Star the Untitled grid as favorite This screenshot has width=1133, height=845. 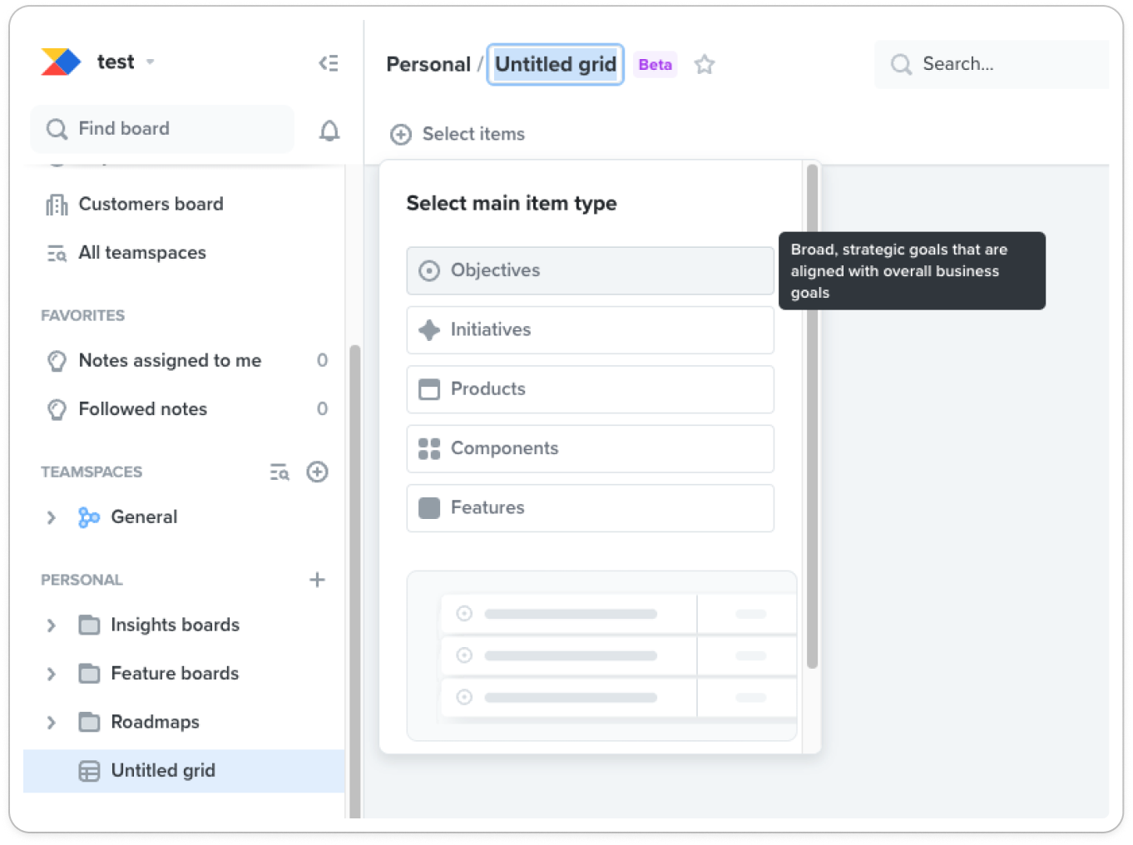[x=705, y=63]
